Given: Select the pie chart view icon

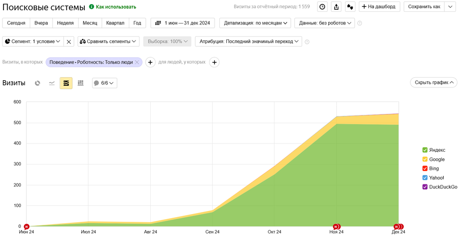Looking at the screenshot, I should pyautogui.click(x=37, y=83).
